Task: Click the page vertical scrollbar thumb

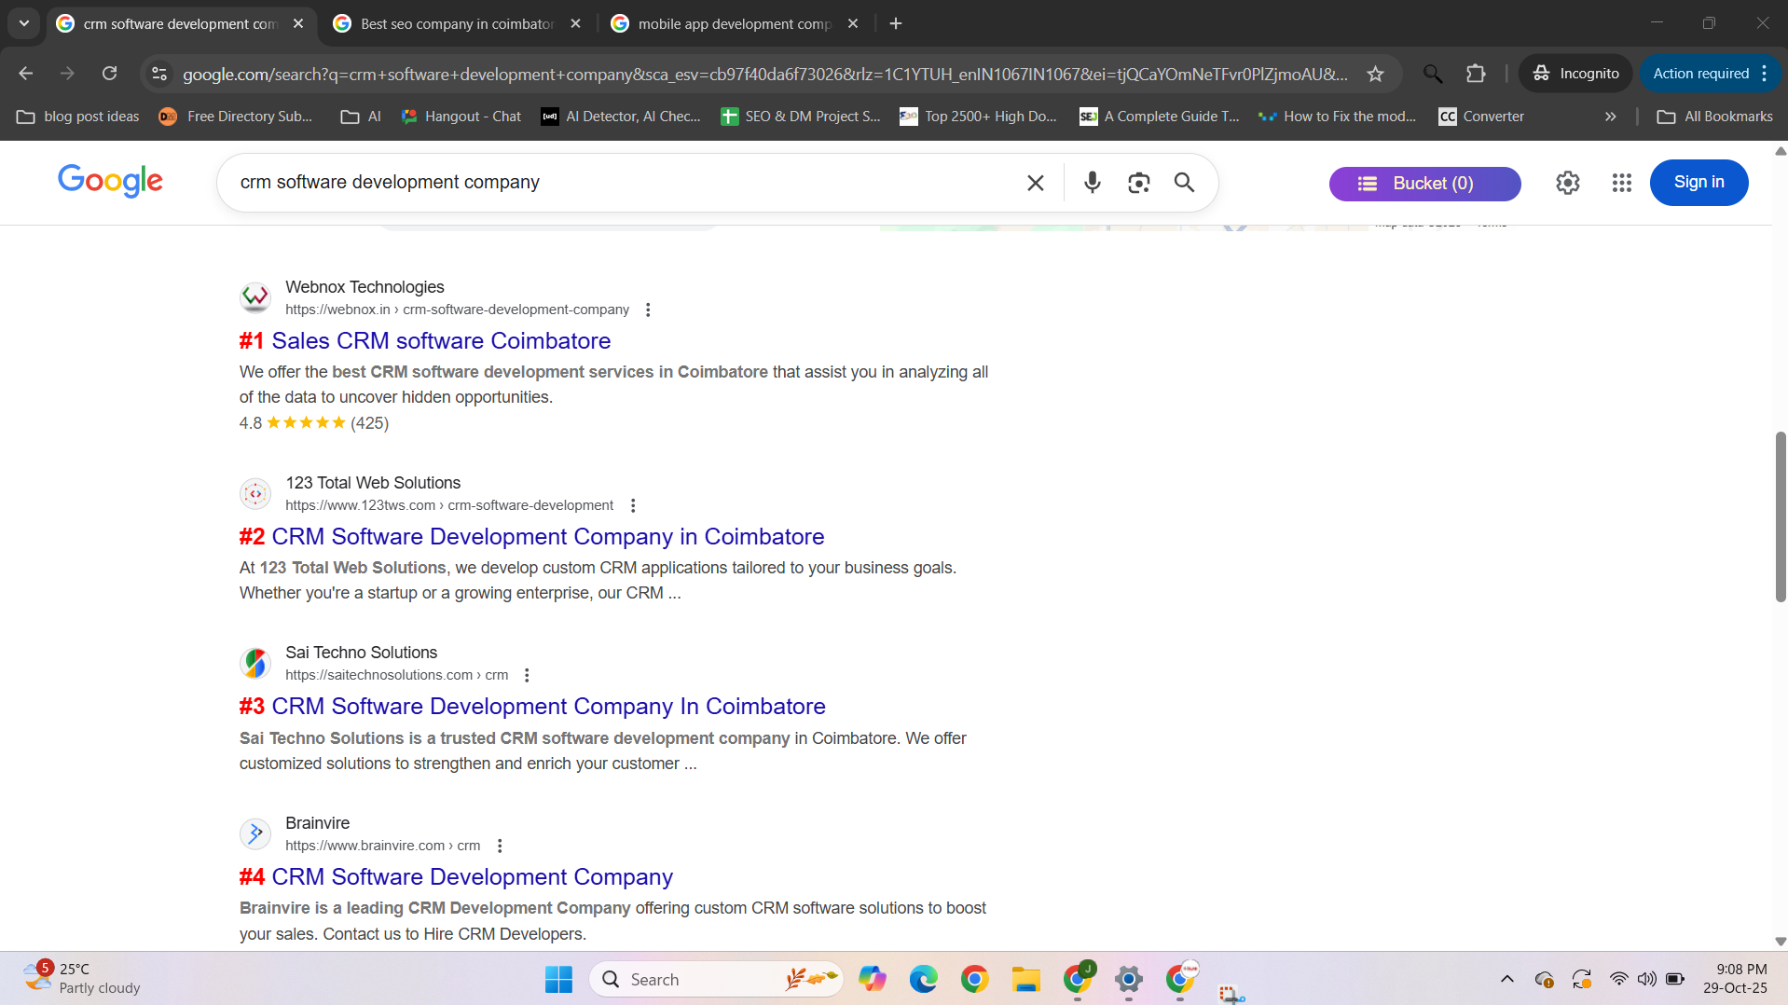Action: (x=1780, y=517)
